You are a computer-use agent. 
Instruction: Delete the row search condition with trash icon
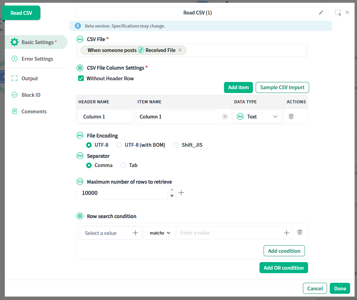click(300, 232)
